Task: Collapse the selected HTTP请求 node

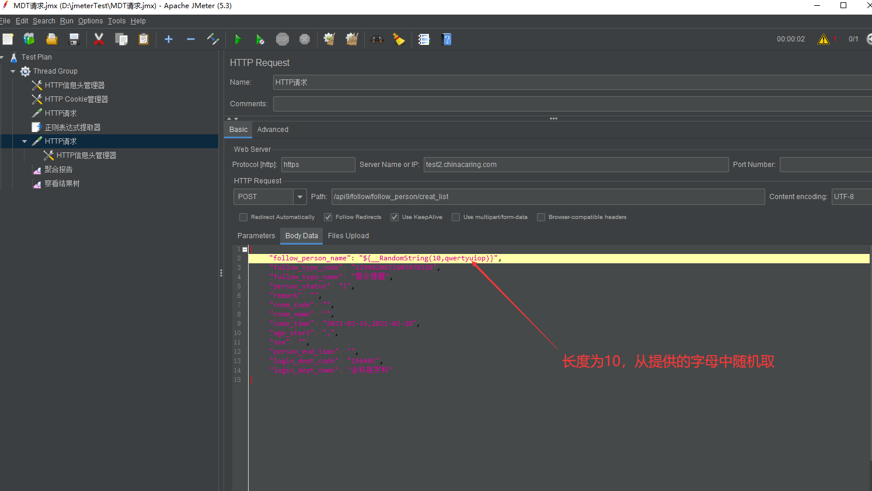Action: [25, 141]
